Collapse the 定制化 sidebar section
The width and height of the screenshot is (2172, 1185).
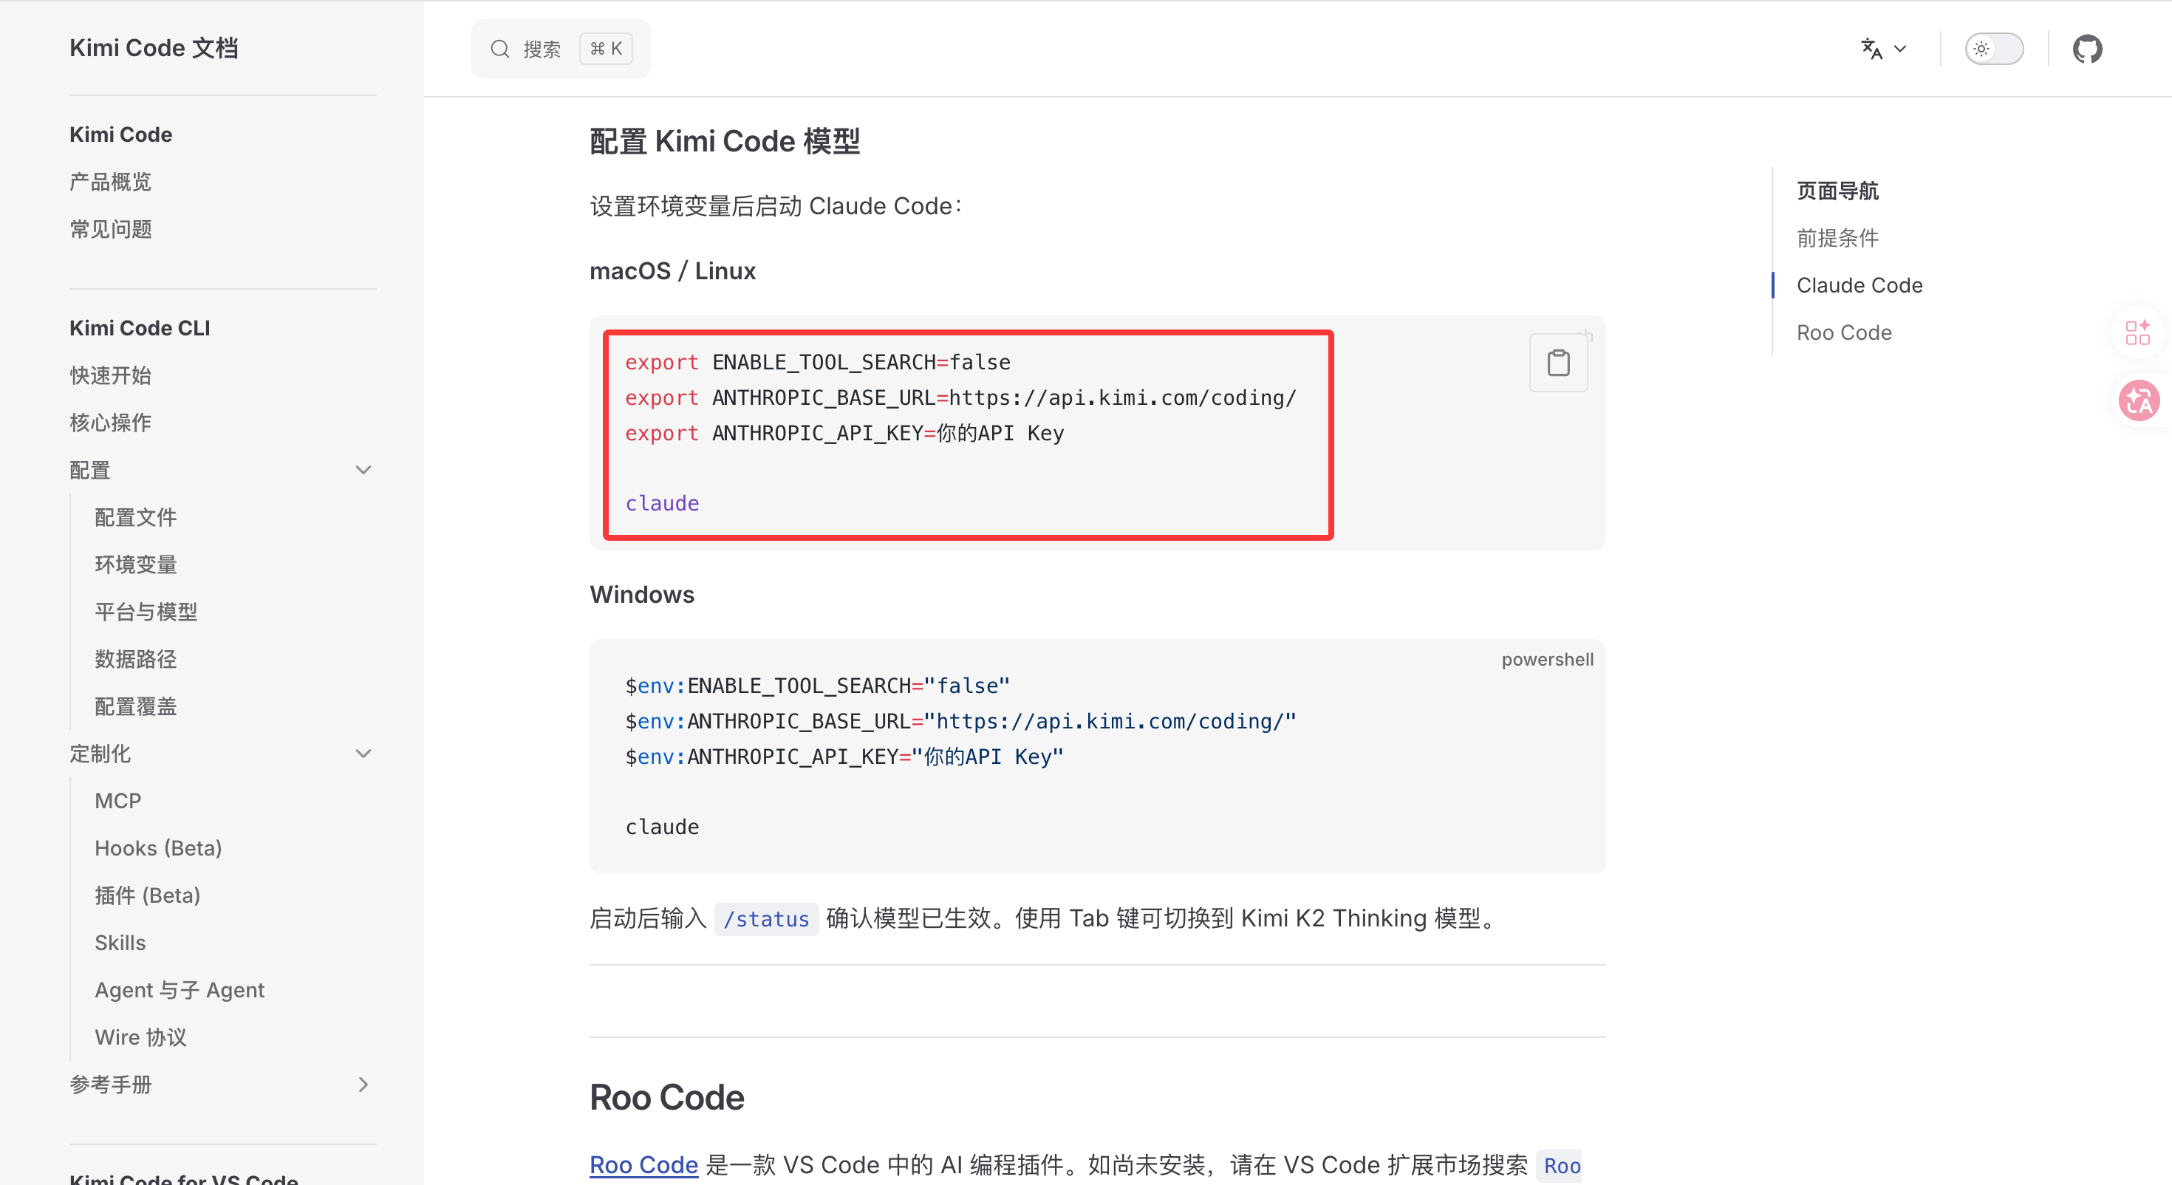click(x=363, y=753)
